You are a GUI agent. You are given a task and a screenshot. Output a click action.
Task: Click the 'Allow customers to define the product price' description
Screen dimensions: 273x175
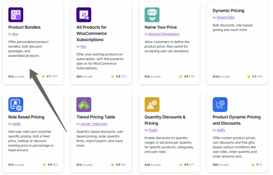(167, 46)
